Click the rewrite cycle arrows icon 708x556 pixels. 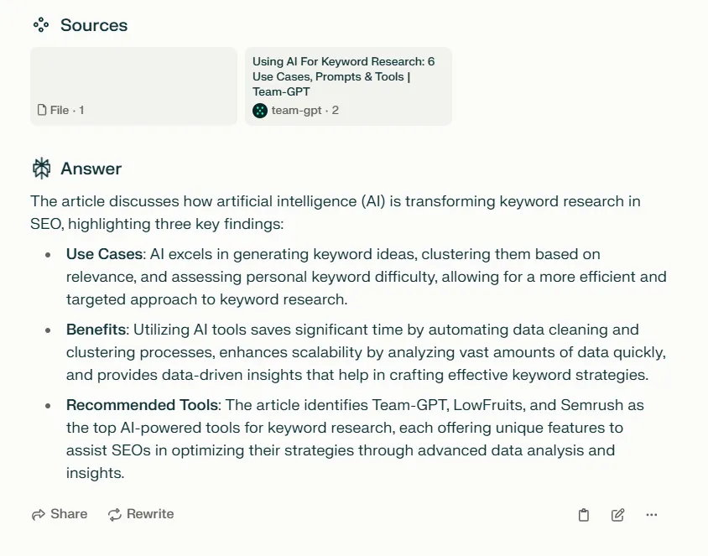115,514
